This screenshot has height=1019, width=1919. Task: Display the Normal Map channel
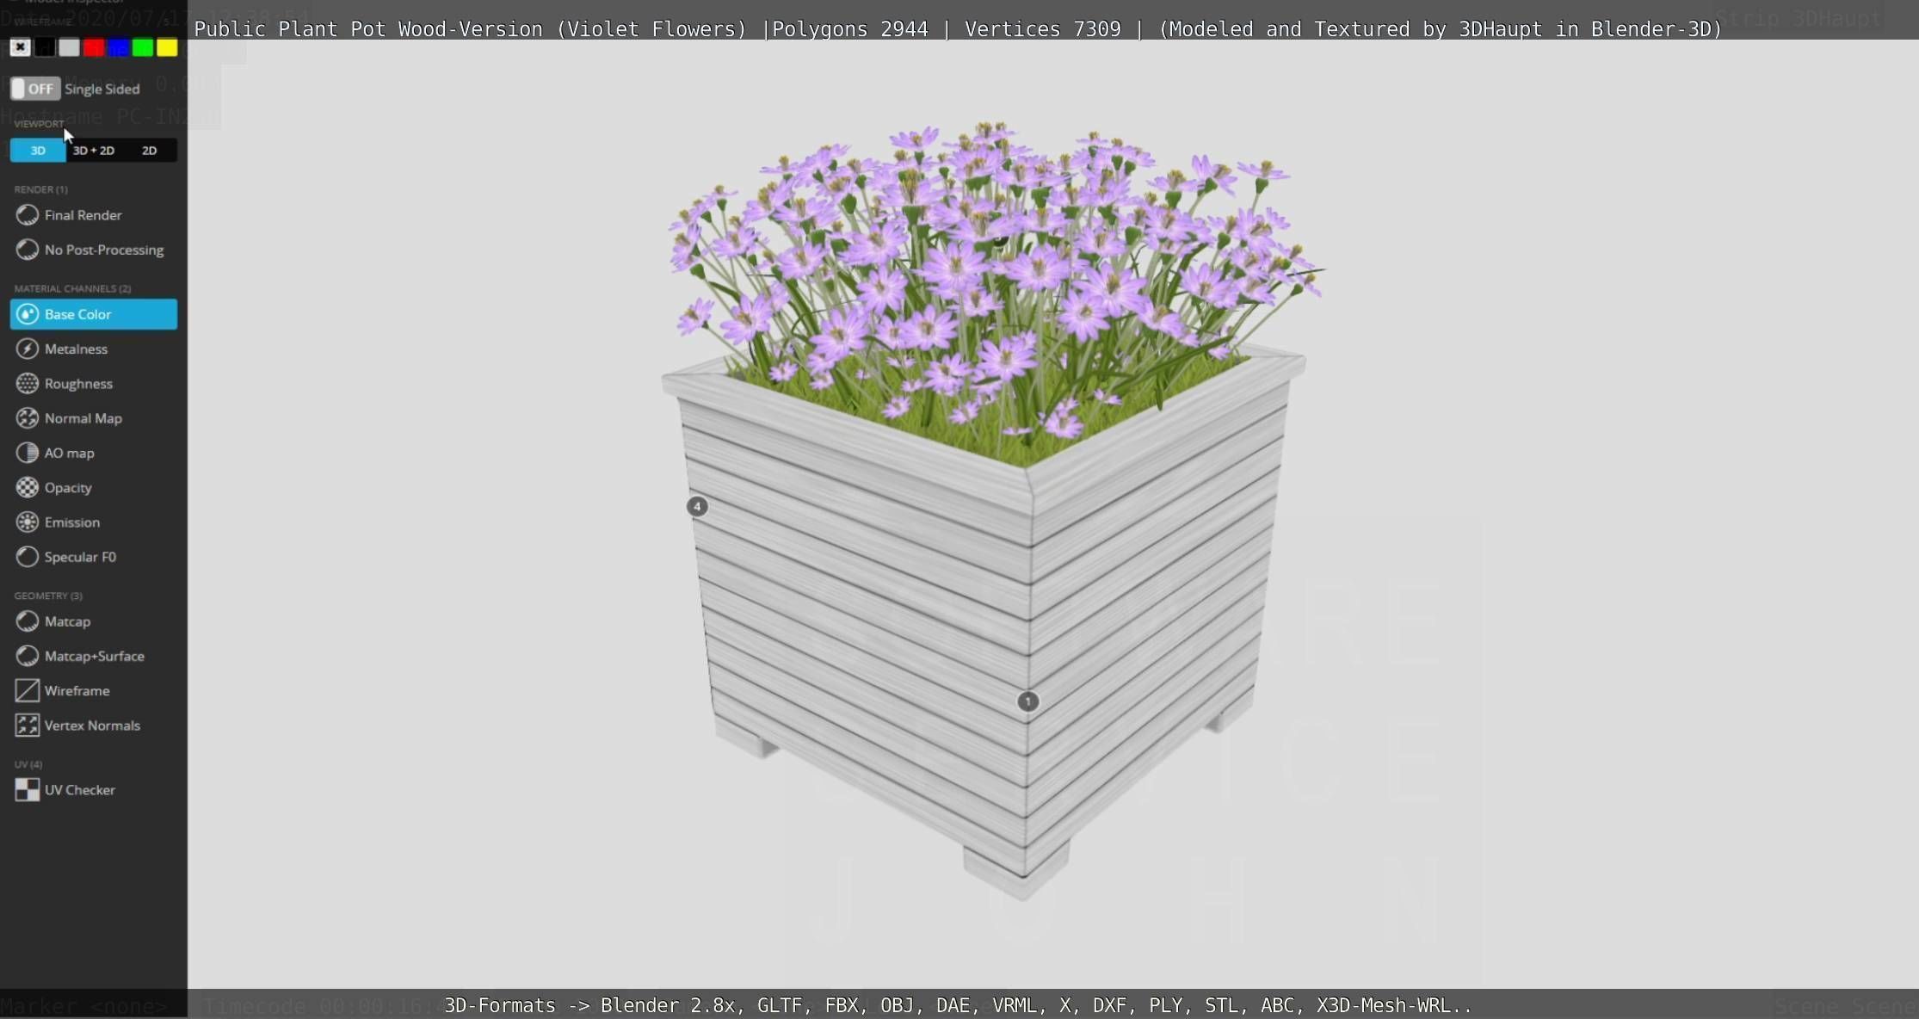point(93,418)
